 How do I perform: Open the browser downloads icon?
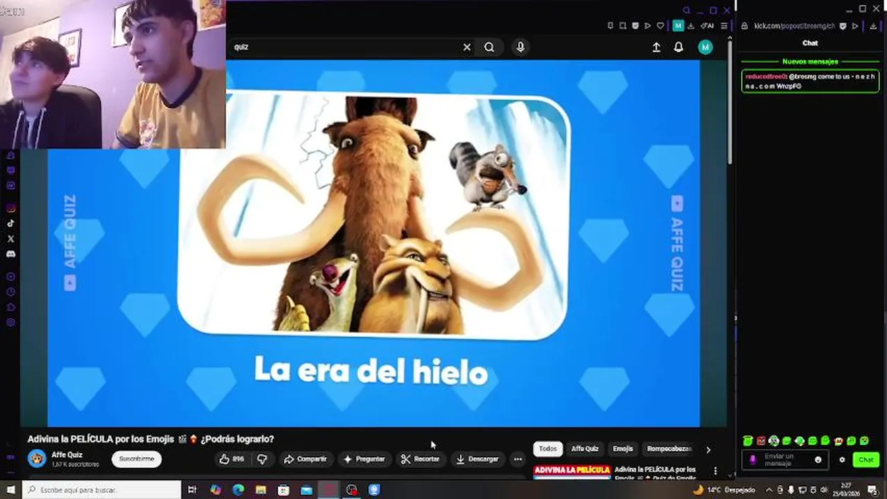(691, 26)
